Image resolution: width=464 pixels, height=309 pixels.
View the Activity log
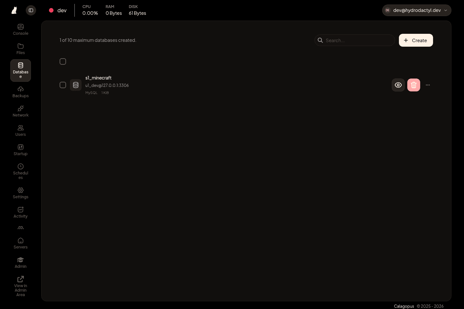(x=21, y=212)
